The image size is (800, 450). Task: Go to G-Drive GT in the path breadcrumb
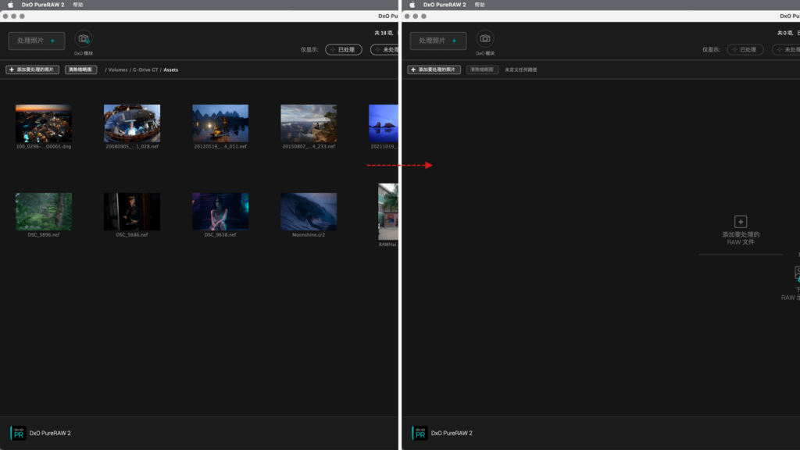click(x=145, y=70)
